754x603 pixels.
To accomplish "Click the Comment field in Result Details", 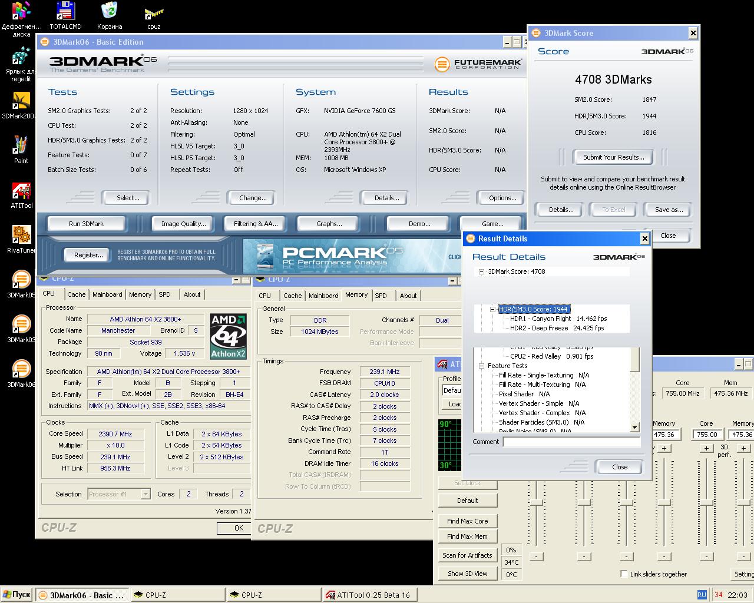I will [571, 442].
